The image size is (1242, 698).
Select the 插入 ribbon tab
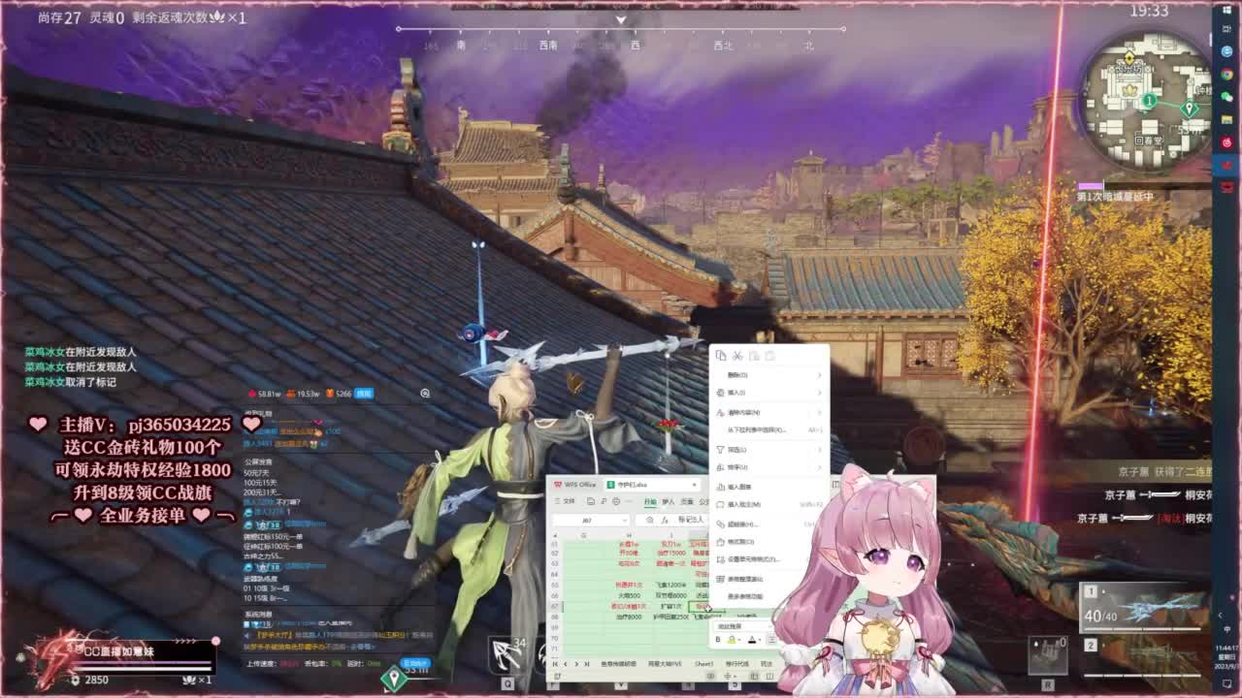pos(669,501)
